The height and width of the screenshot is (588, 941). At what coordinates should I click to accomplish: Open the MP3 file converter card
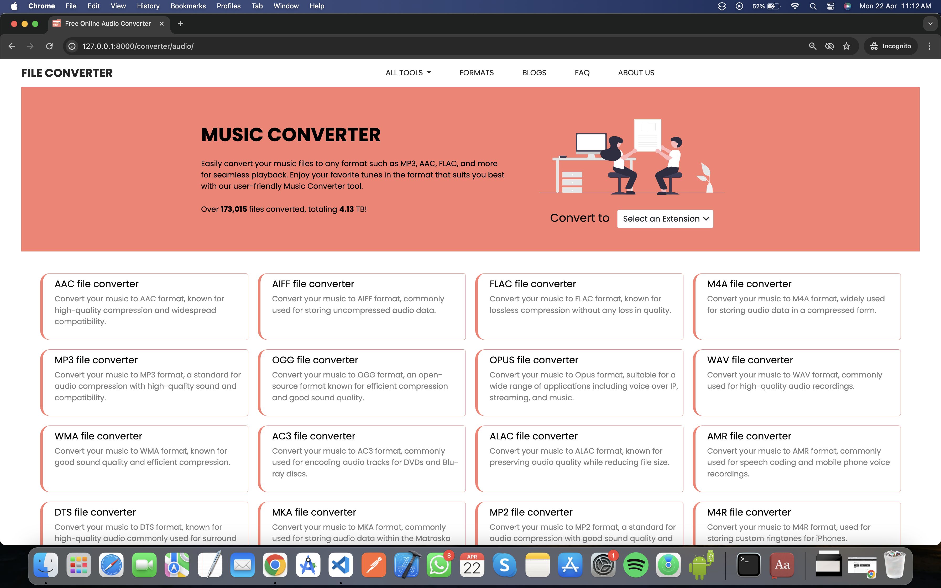point(144,382)
